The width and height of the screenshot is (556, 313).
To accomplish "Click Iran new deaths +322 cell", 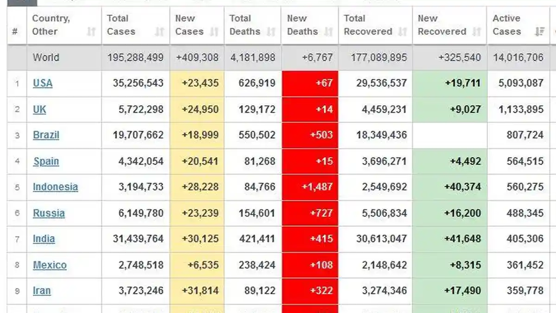I will click(310, 291).
